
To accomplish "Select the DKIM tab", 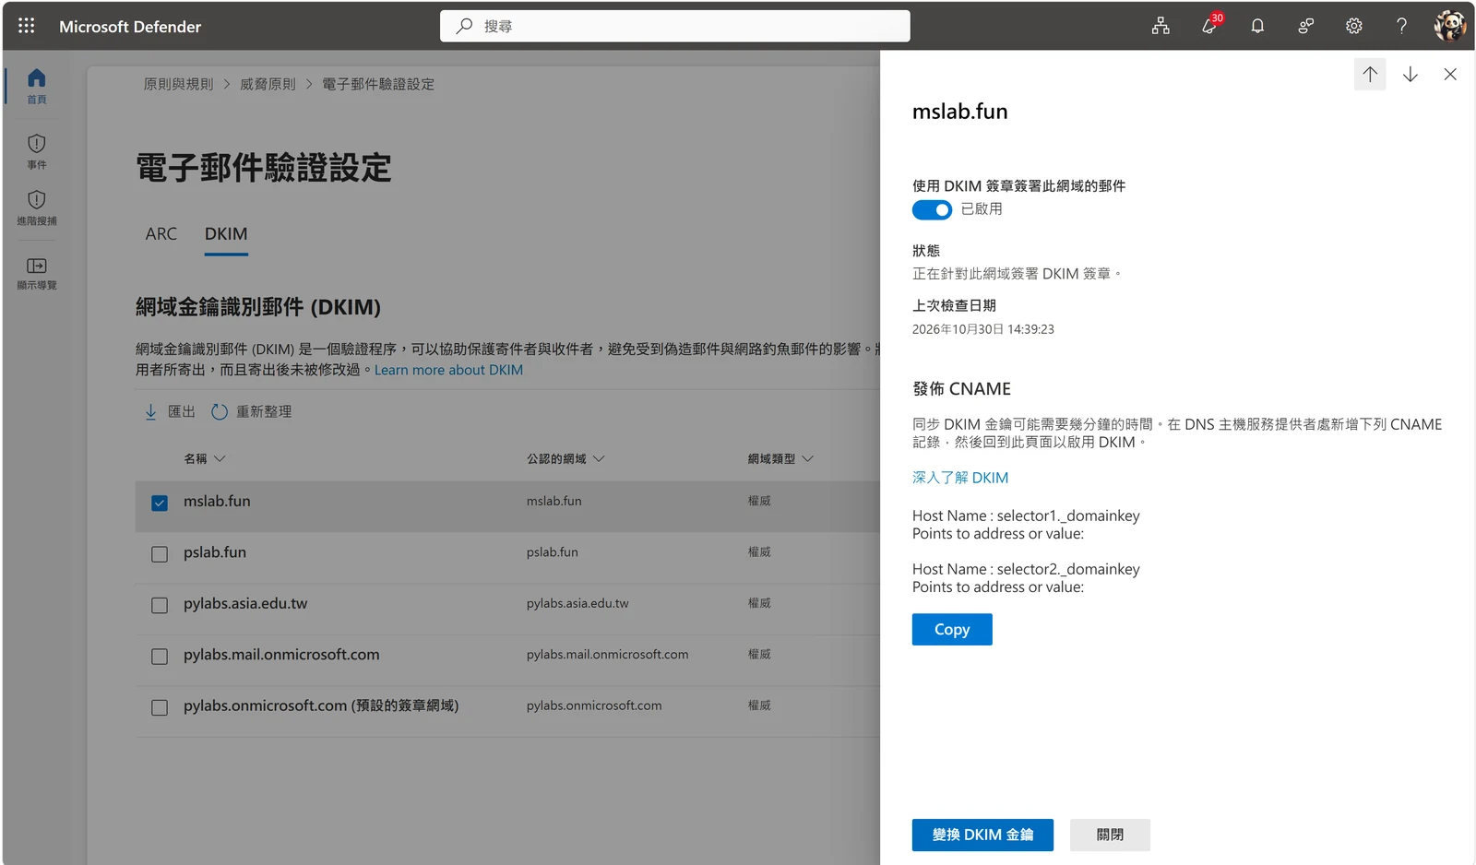I will [x=226, y=234].
